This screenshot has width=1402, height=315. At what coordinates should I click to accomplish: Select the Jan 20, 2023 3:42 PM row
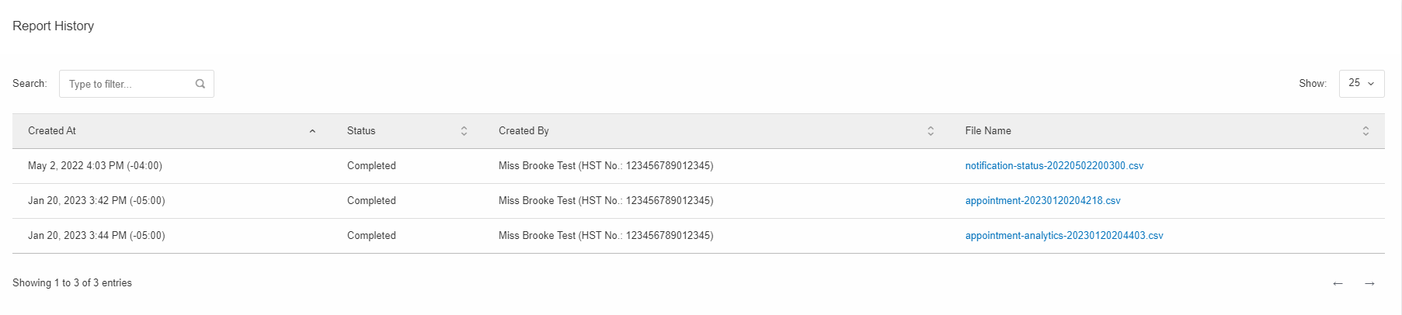coord(698,201)
